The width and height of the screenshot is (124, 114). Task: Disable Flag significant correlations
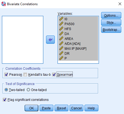(x=4, y=100)
